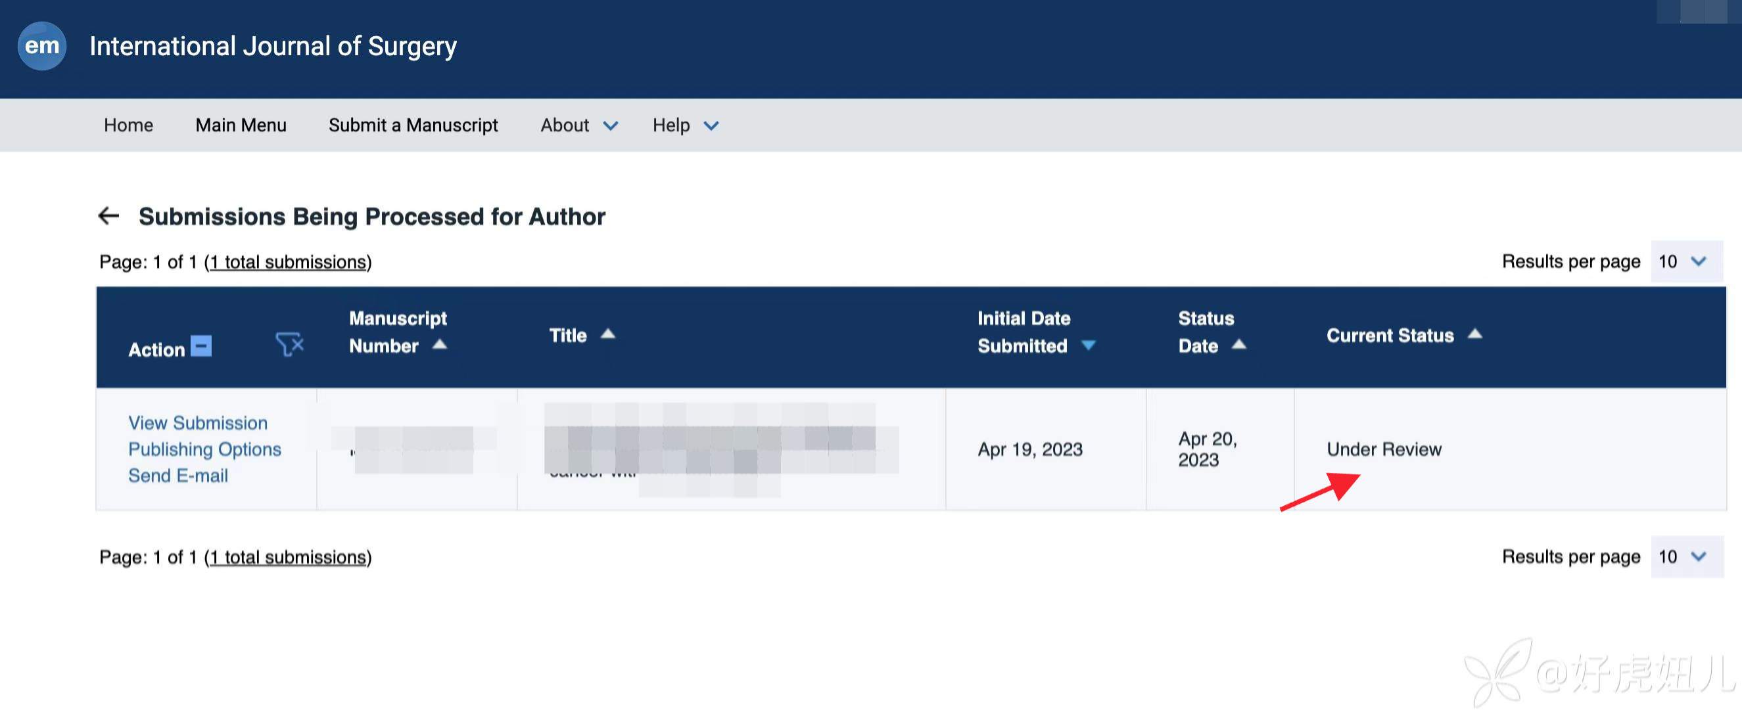Select Submit a Manuscript

coord(413,125)
